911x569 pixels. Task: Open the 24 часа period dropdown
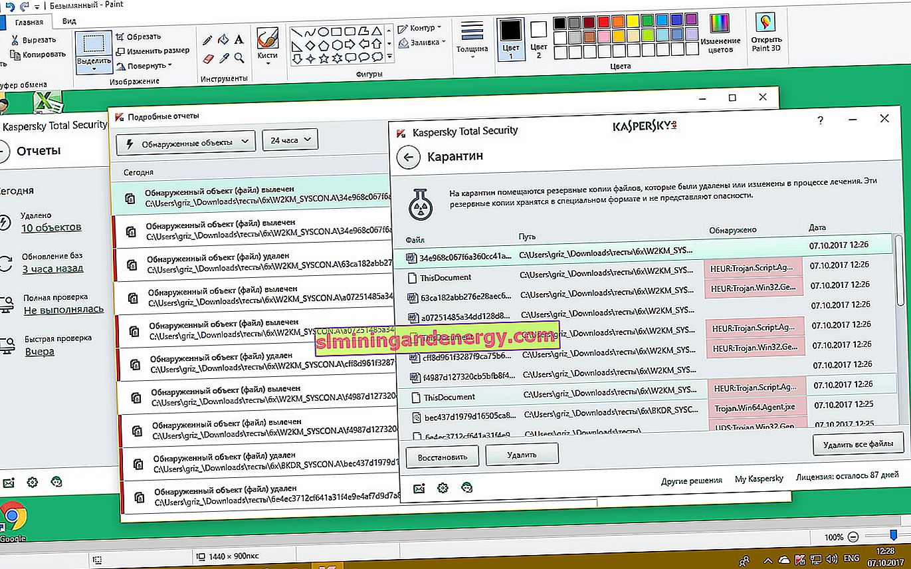coord(290,140)
